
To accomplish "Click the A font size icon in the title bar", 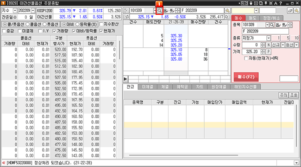I will pyautogui.click(x=276, y=3).
